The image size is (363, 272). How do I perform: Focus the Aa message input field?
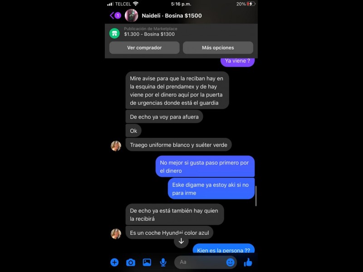201,262
